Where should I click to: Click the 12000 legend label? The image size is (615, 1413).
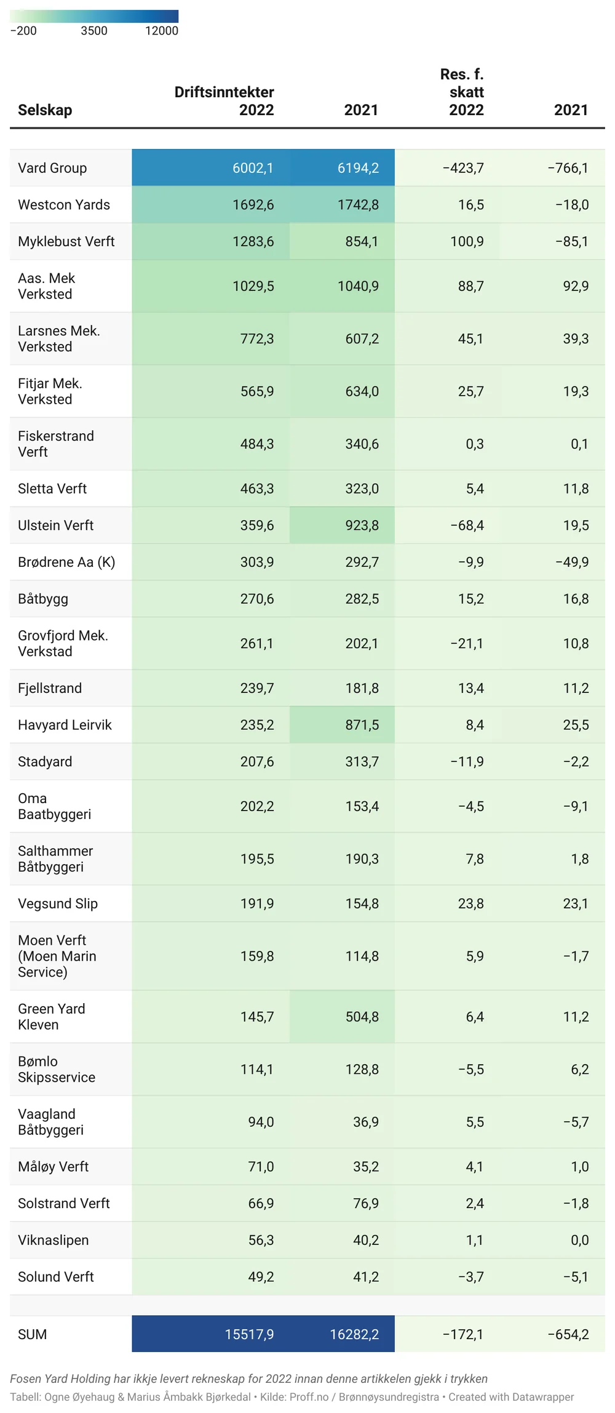161,31
